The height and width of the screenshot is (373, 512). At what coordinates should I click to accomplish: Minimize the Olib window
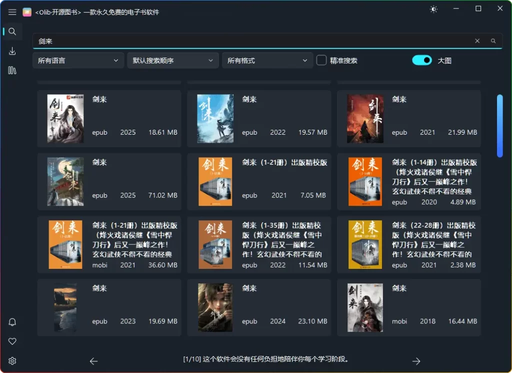(x=456, y=9)
